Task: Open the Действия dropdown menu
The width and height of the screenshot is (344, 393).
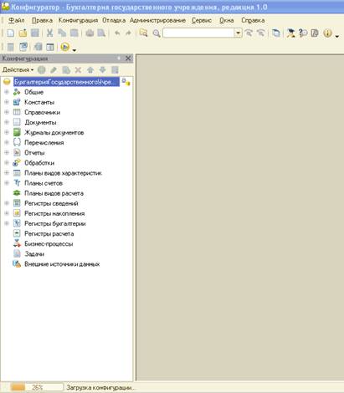Action: click(18, 69)
